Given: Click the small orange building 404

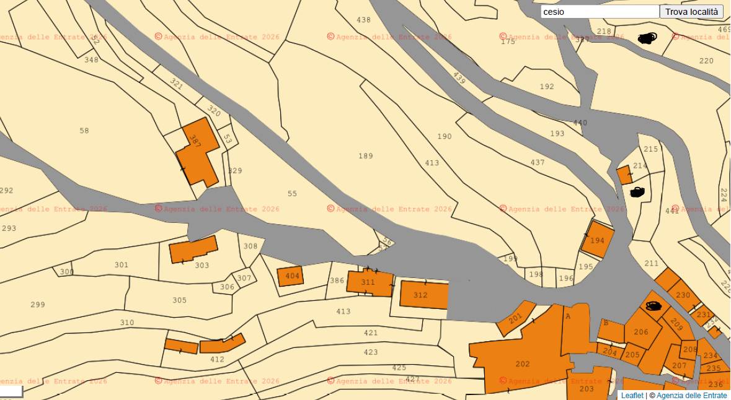Looking at the screenshot, I should (290, 276).
